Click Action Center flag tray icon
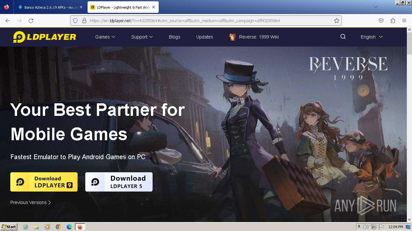 tap(381, 227)
